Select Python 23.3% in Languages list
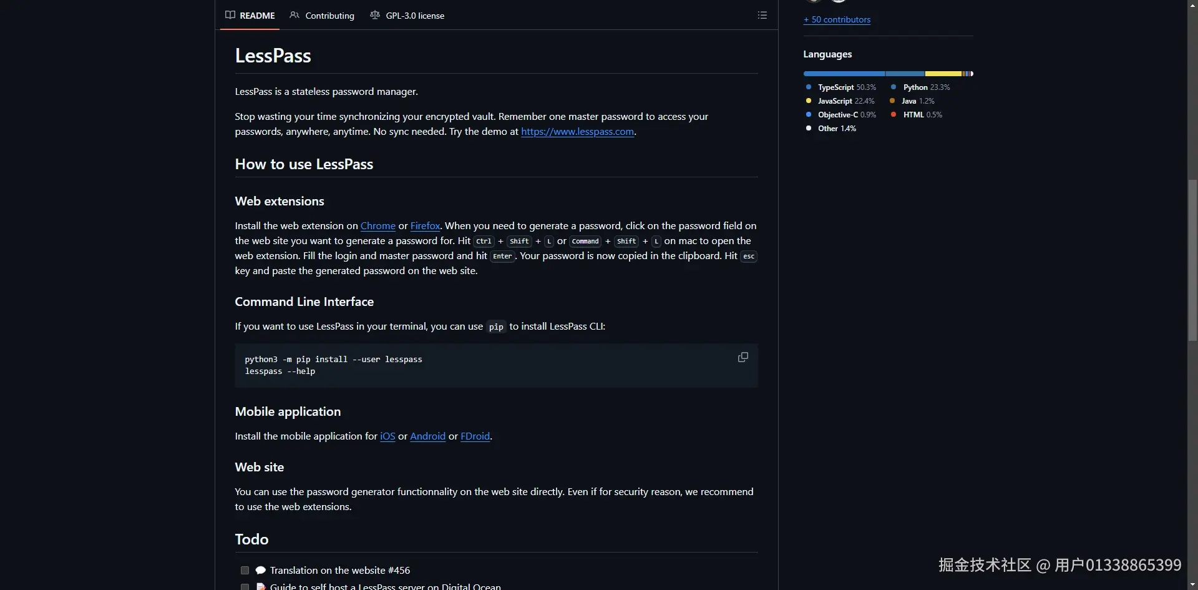 (x=920, y=87)
